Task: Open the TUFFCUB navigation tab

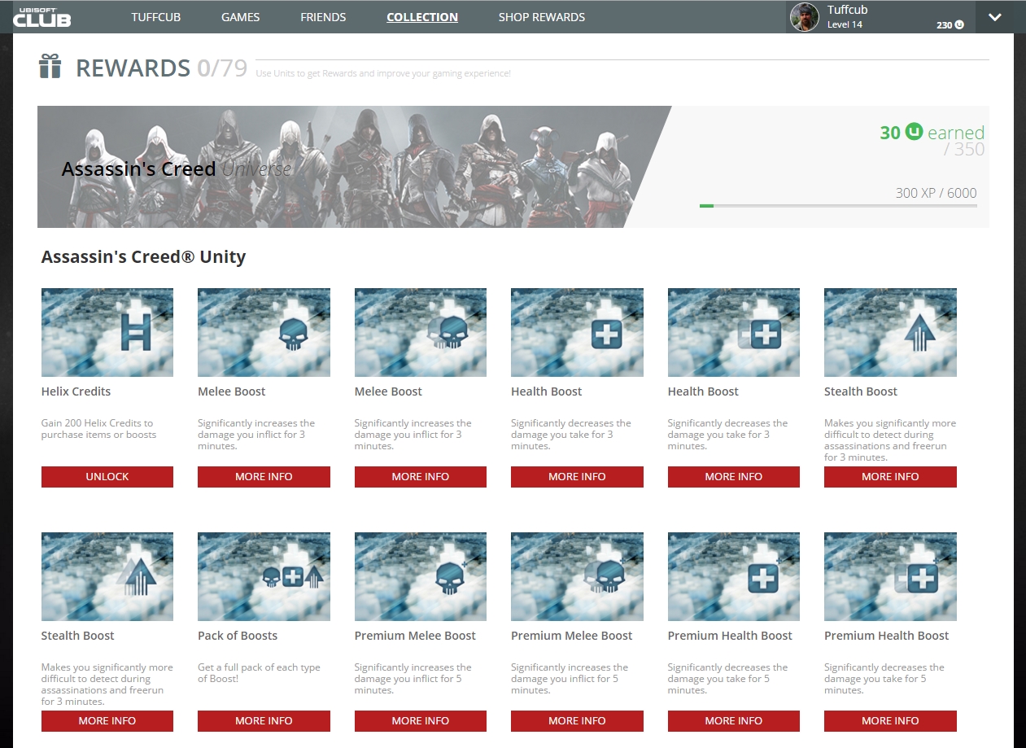Action: click(157, 17)
